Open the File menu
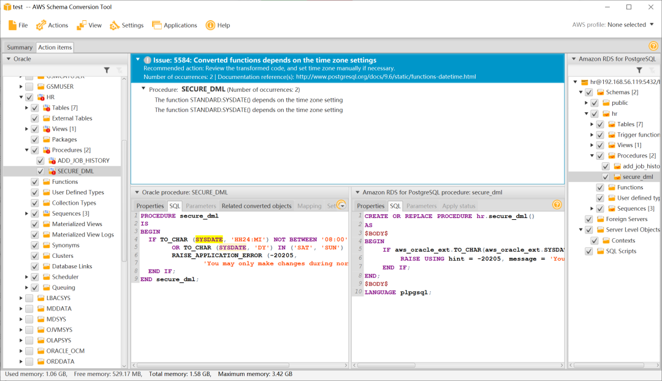The height and width of the screenshot is (381, 662). coord(18,25)
